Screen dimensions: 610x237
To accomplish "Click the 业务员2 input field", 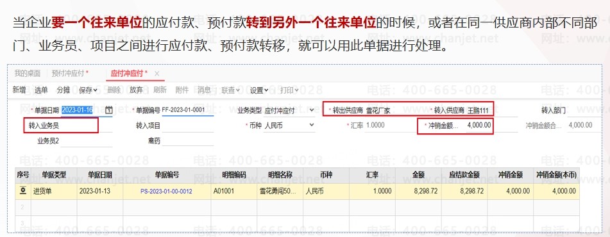I will pyautogui.click(x=87, y=141).
